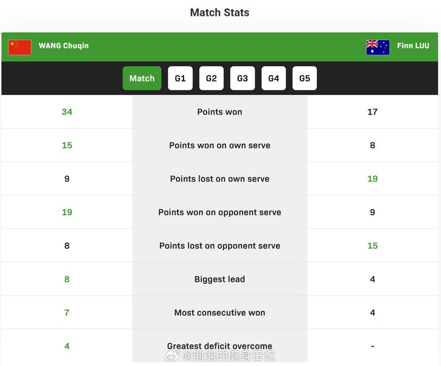Click the Biggest lead row label
Screen dimensions: 441x366
tap(219, 279)
